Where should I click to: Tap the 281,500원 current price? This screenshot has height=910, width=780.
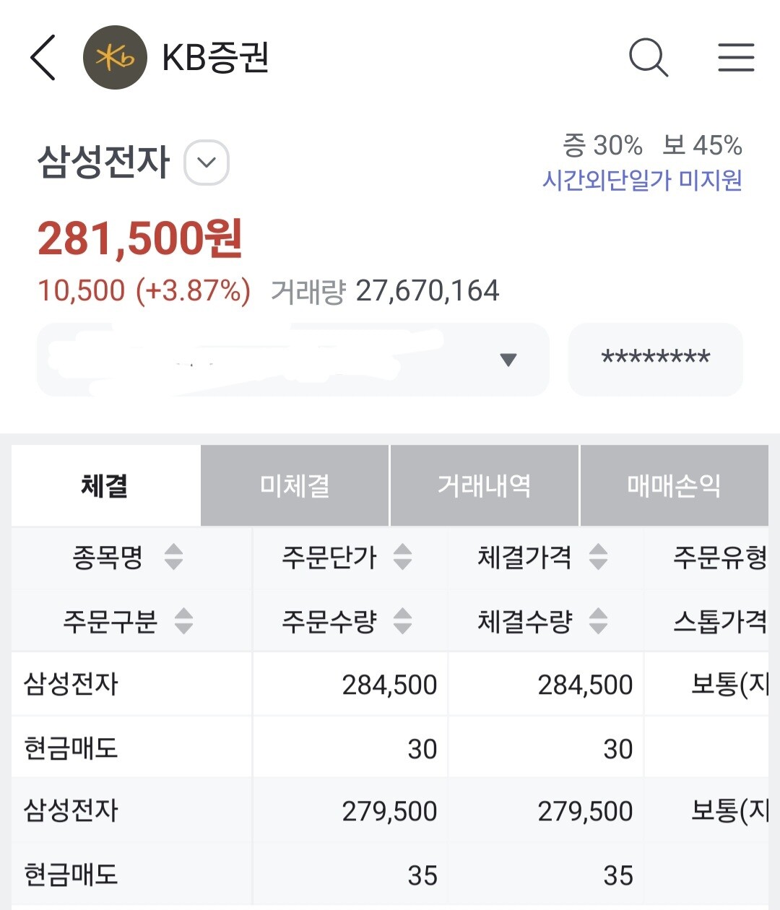click(140, 238)
